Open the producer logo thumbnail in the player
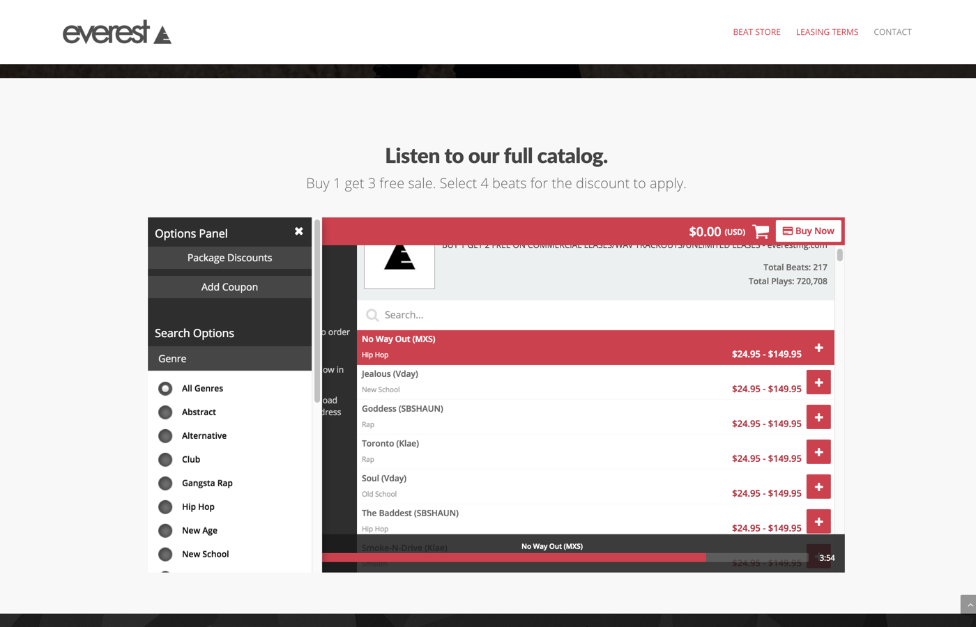The height and width of the screenshot is (627, 976). (x=399, y=266)
